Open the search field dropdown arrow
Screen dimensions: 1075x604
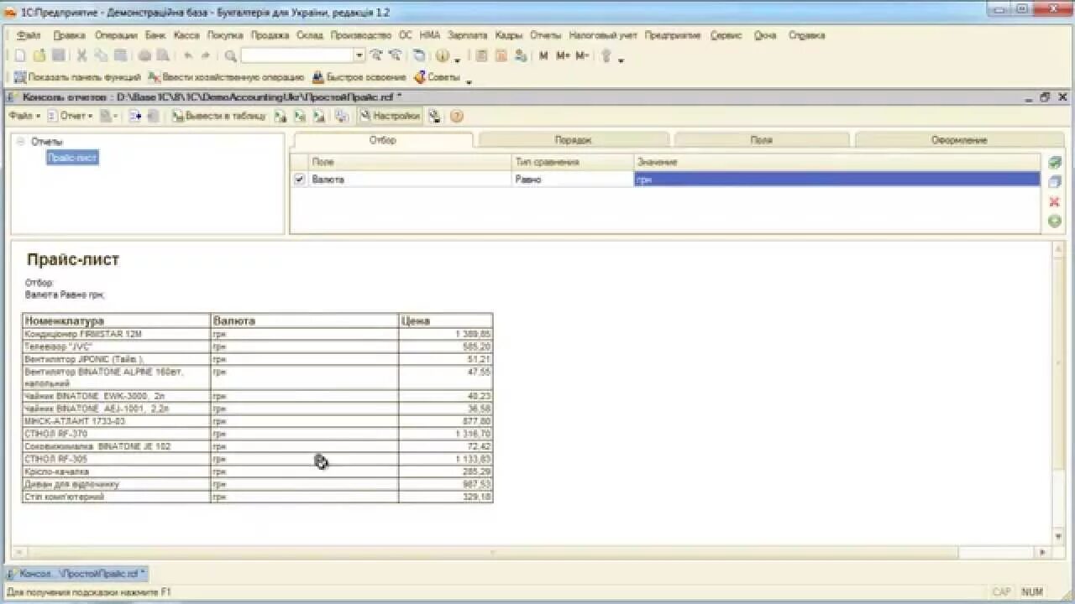pyautogui.click(x=359, y=56)
